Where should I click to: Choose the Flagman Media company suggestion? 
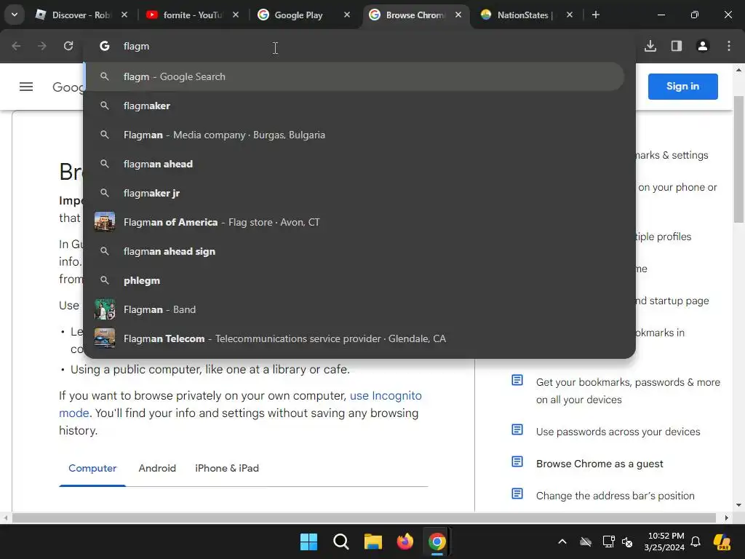pyautogui.click(x=354, y=135)
